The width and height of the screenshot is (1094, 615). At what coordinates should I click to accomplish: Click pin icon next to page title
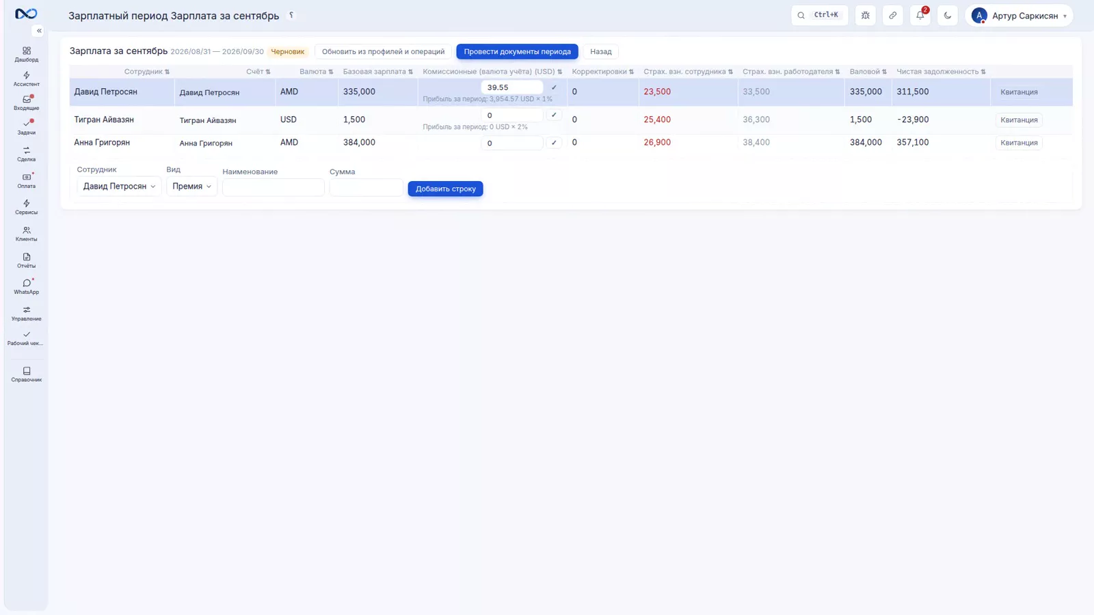(x=291, y=15)
